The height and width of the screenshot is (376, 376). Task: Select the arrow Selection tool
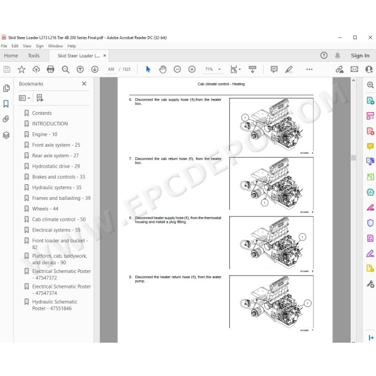148,69
